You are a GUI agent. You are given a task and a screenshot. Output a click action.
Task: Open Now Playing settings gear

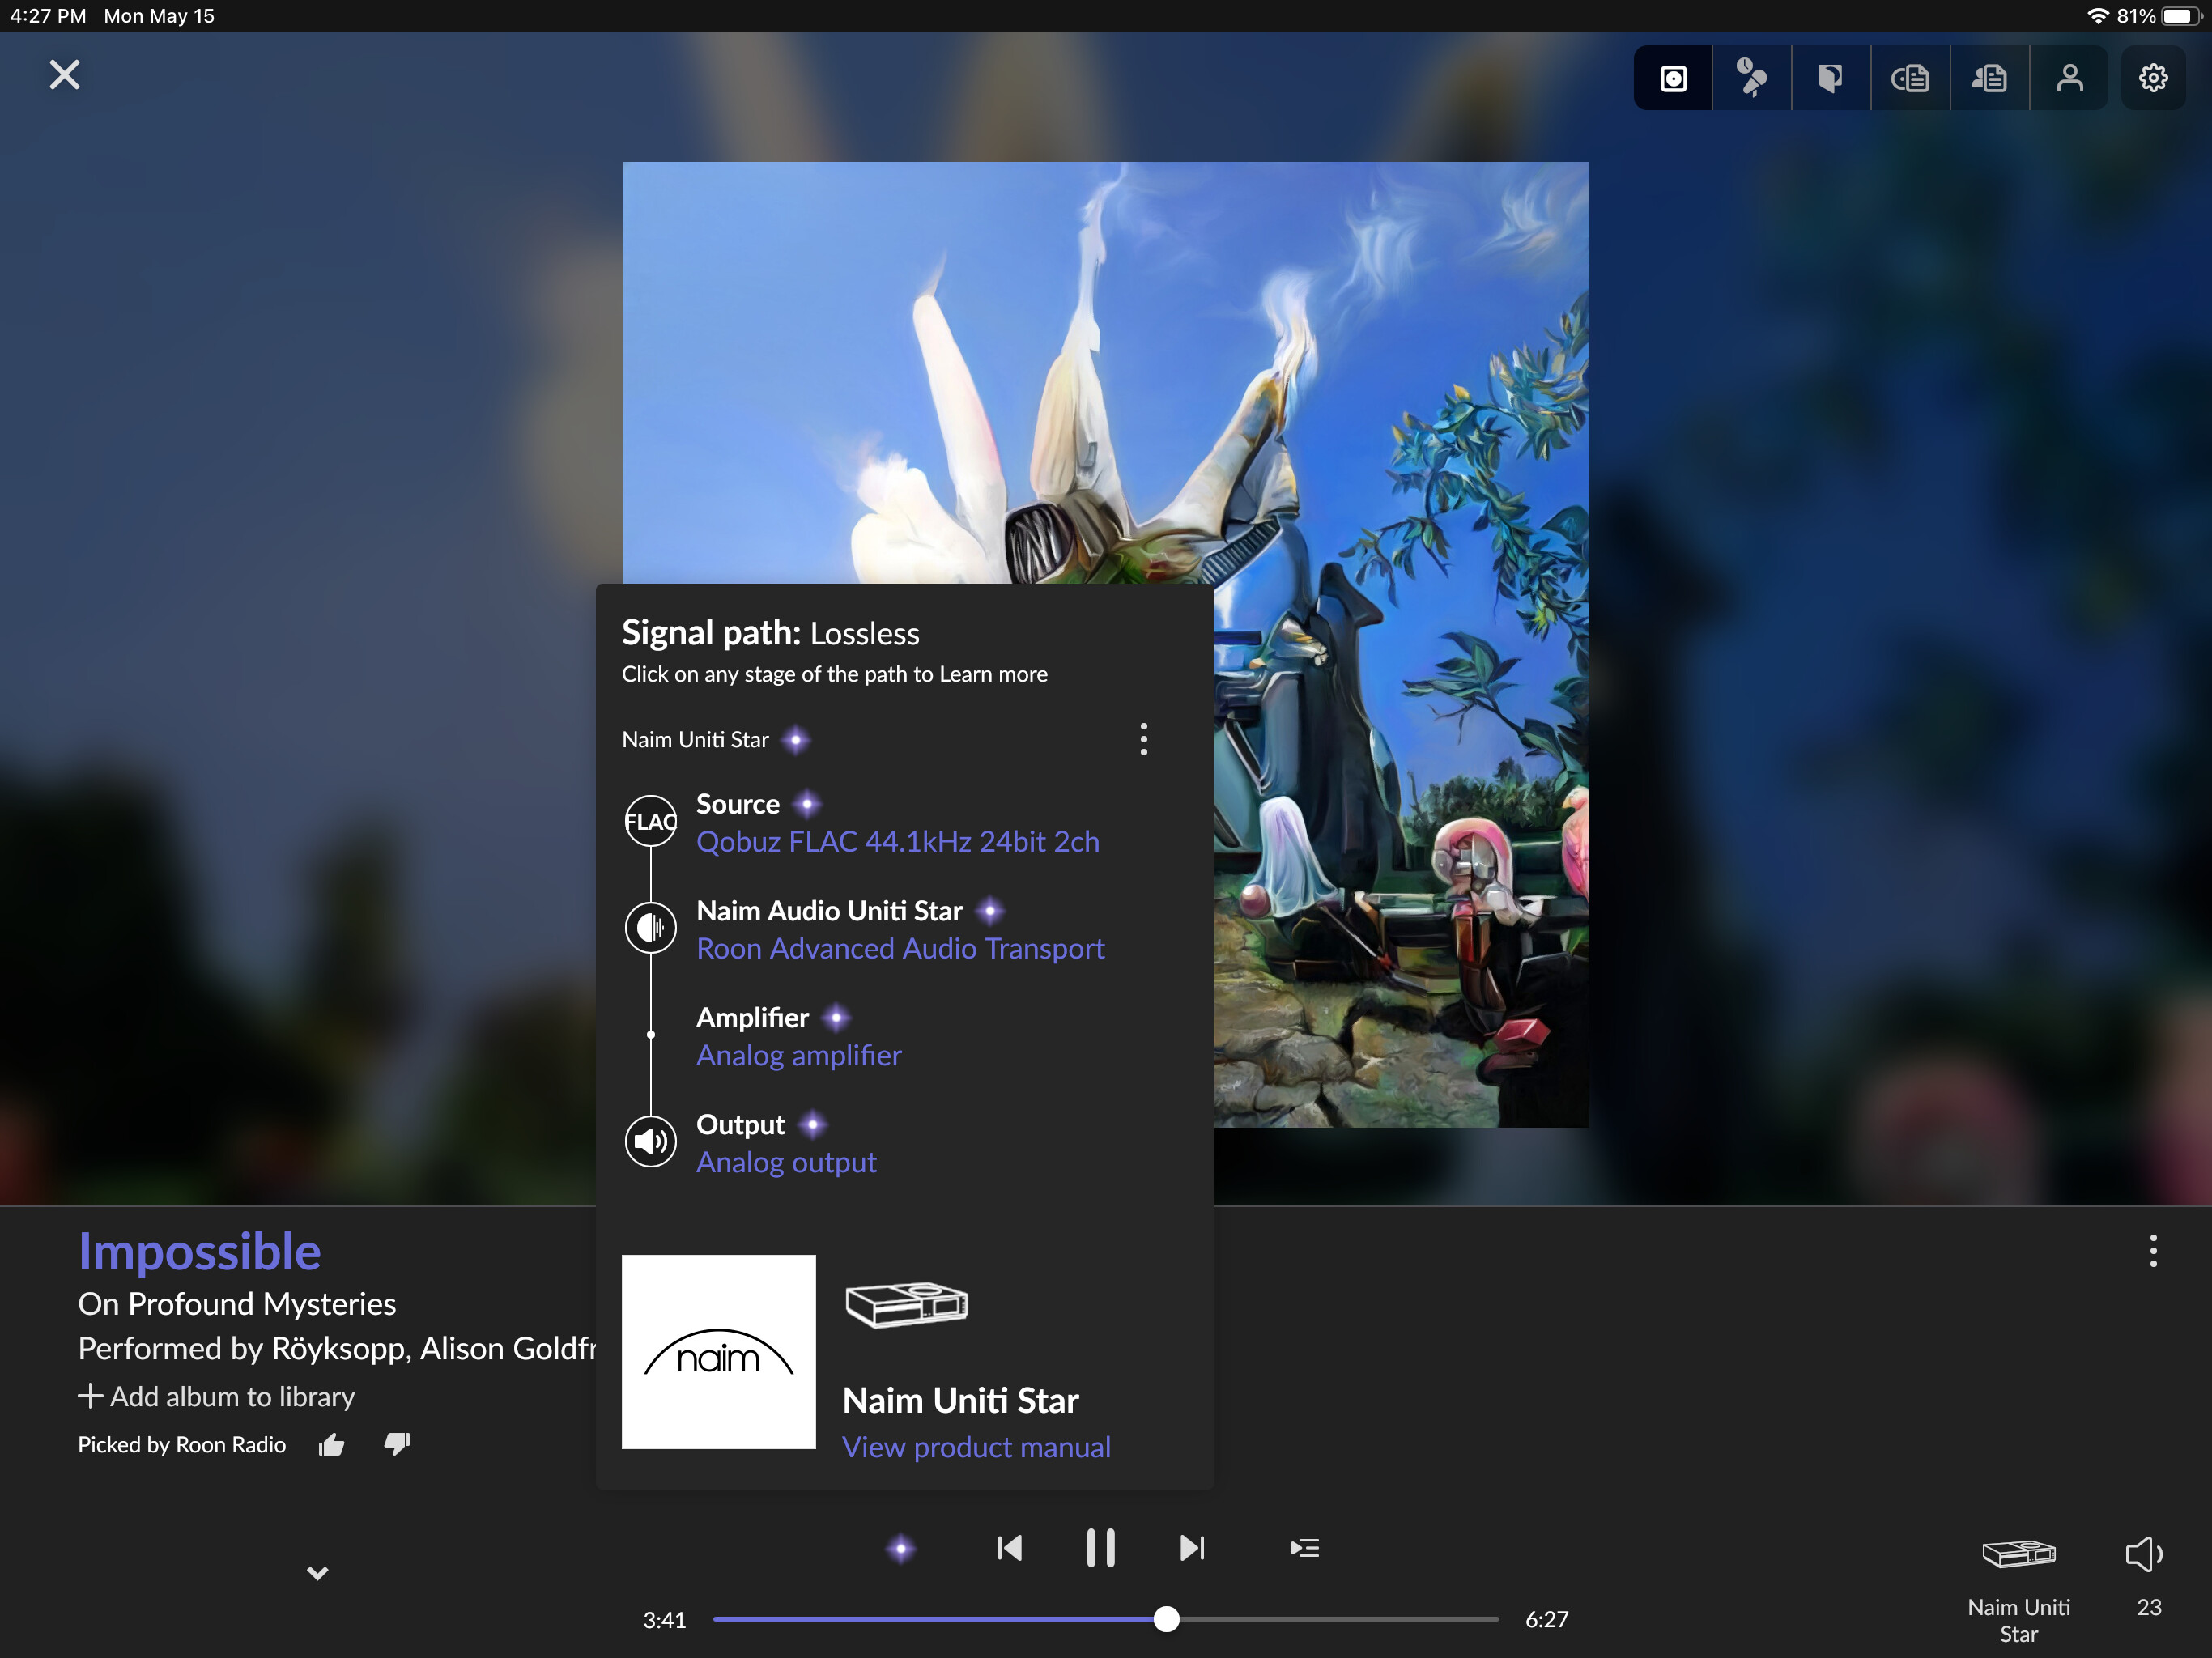point(2153,78)
